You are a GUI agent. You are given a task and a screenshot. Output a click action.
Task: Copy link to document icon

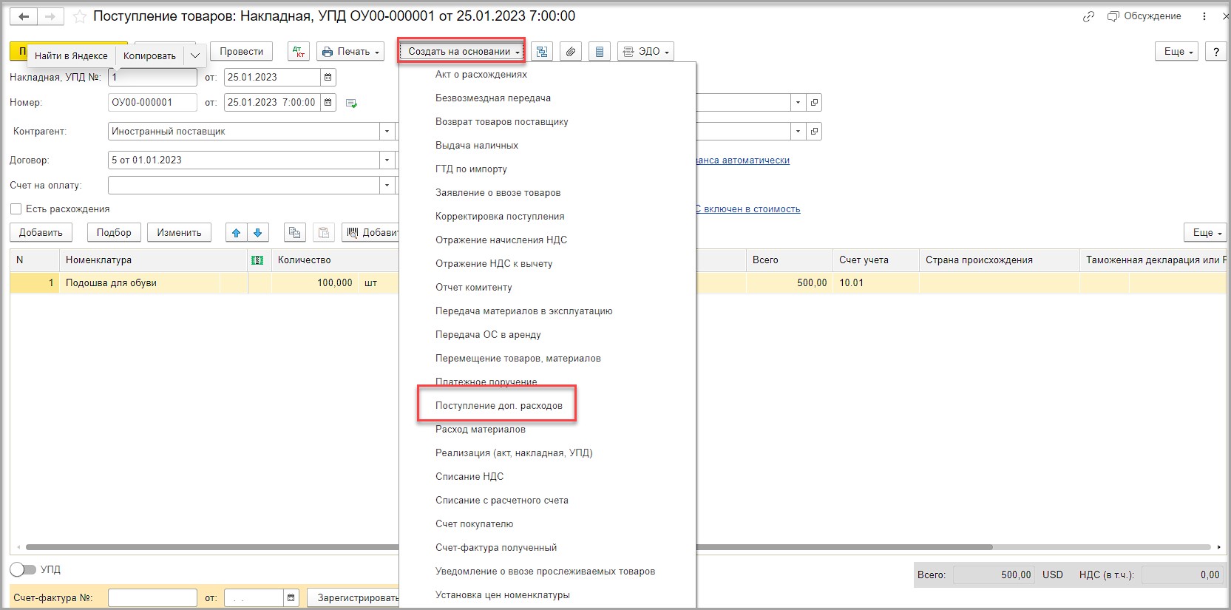1088,16
